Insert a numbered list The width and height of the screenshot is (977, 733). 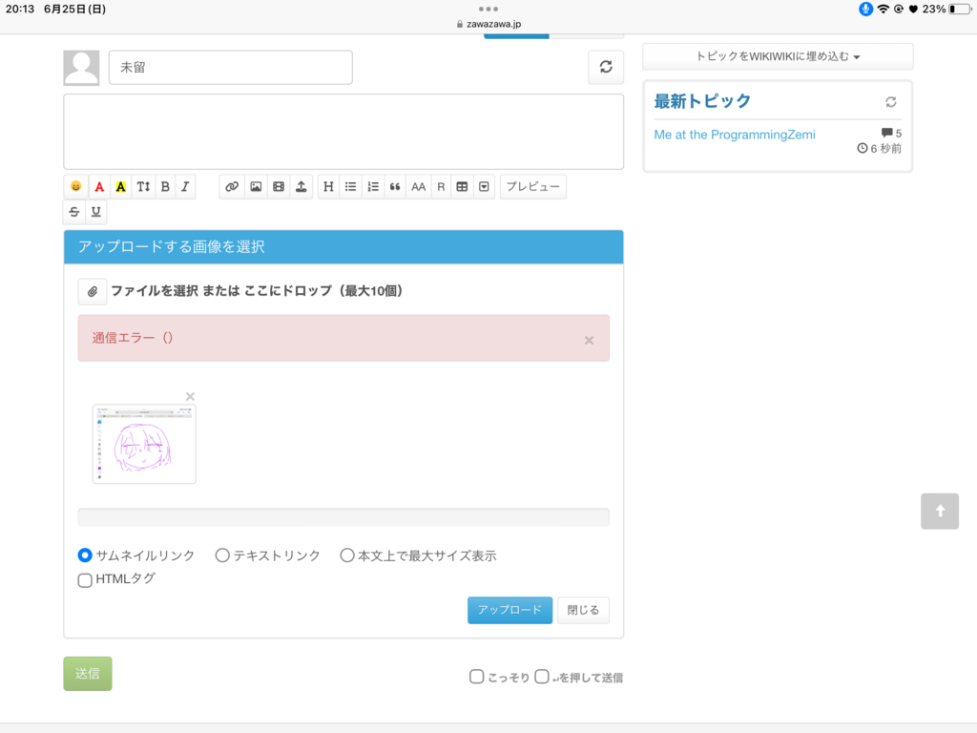[373, 186]
